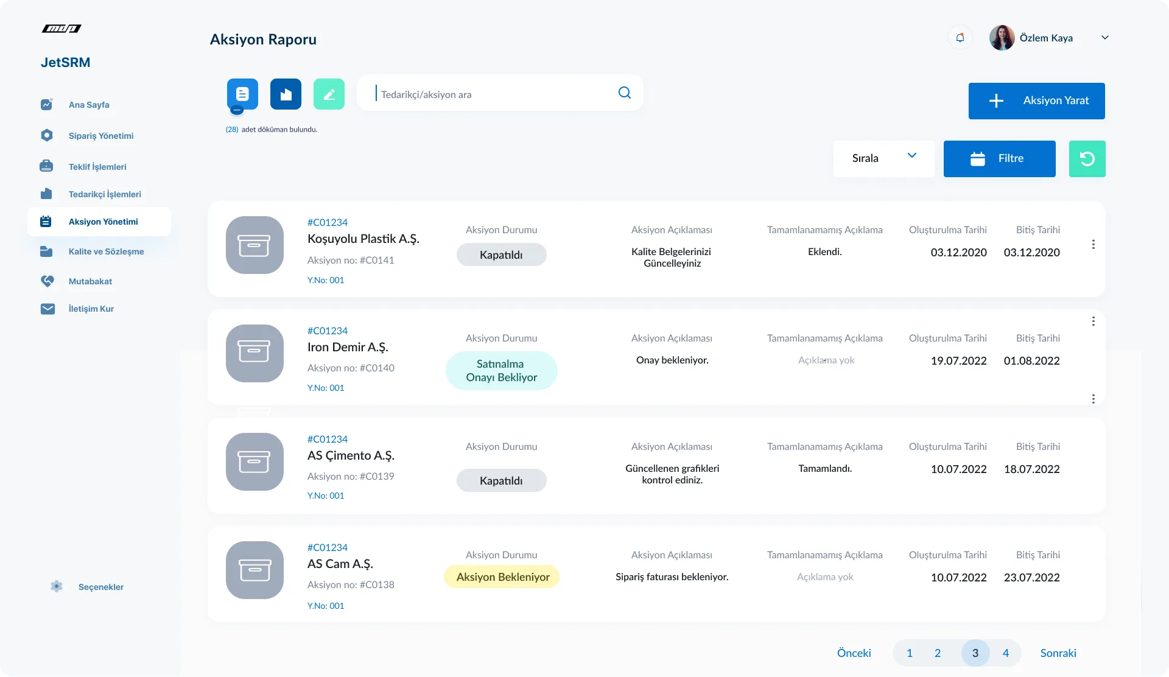Click the dark blue folder view icon
The height and width of the screenshot is (677, 1169).
tap(286, 94)
